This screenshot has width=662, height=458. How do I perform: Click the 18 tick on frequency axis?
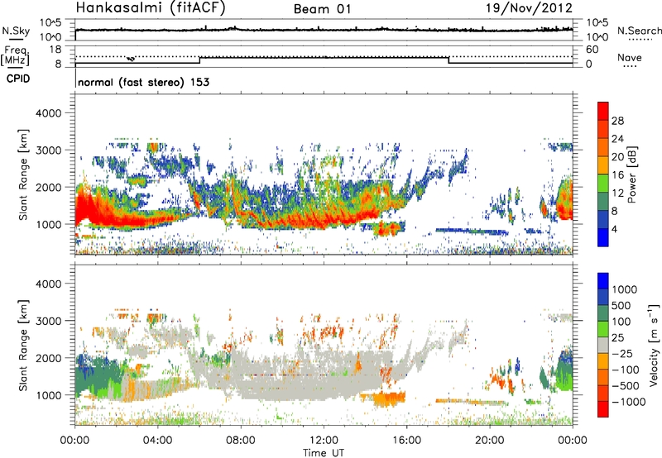55,50
